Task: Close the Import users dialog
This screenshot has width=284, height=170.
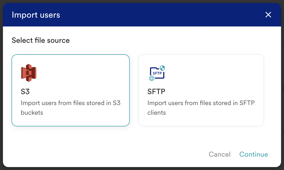Action: 268,15
